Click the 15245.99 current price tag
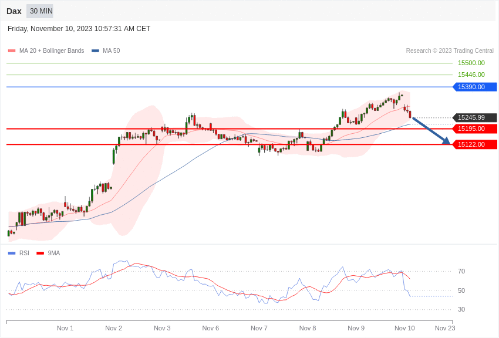This screenshot has height=338, width=499. point(474,117)
